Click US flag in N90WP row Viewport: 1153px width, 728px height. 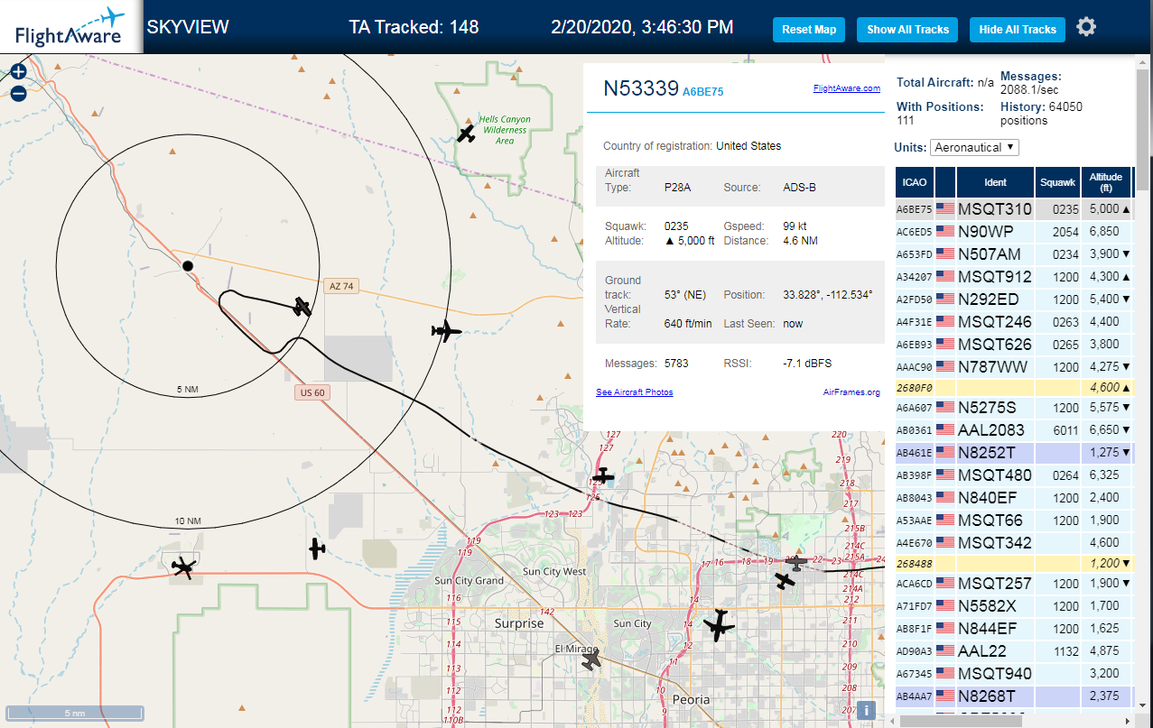pyautogui.click(x=945, y=232)
